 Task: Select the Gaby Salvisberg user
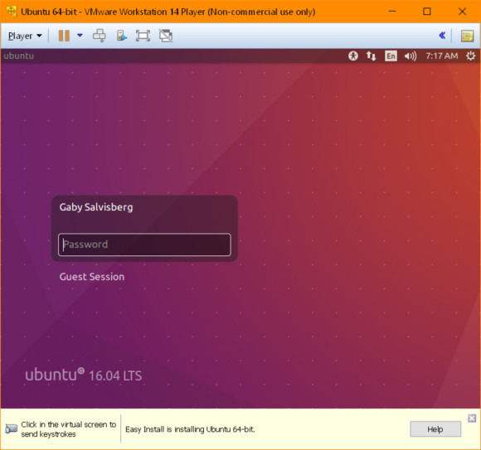tap(96, 207)
